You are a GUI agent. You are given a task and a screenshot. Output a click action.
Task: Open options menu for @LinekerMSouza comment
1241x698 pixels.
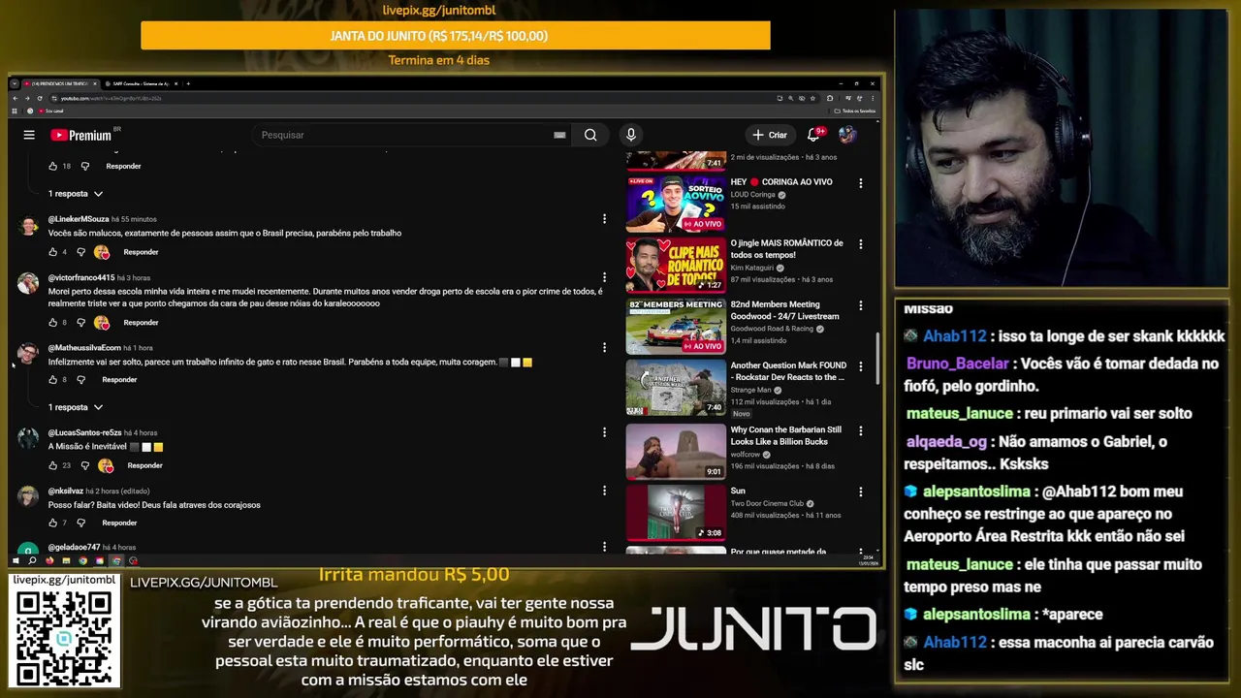click(604, 219)
